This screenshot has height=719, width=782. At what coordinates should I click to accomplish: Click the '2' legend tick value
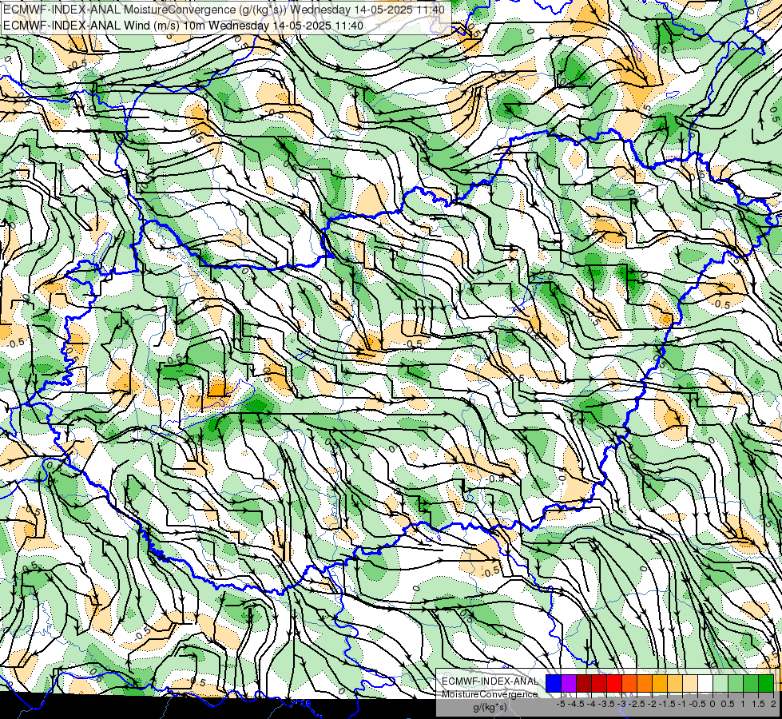(x=773, y=704)
